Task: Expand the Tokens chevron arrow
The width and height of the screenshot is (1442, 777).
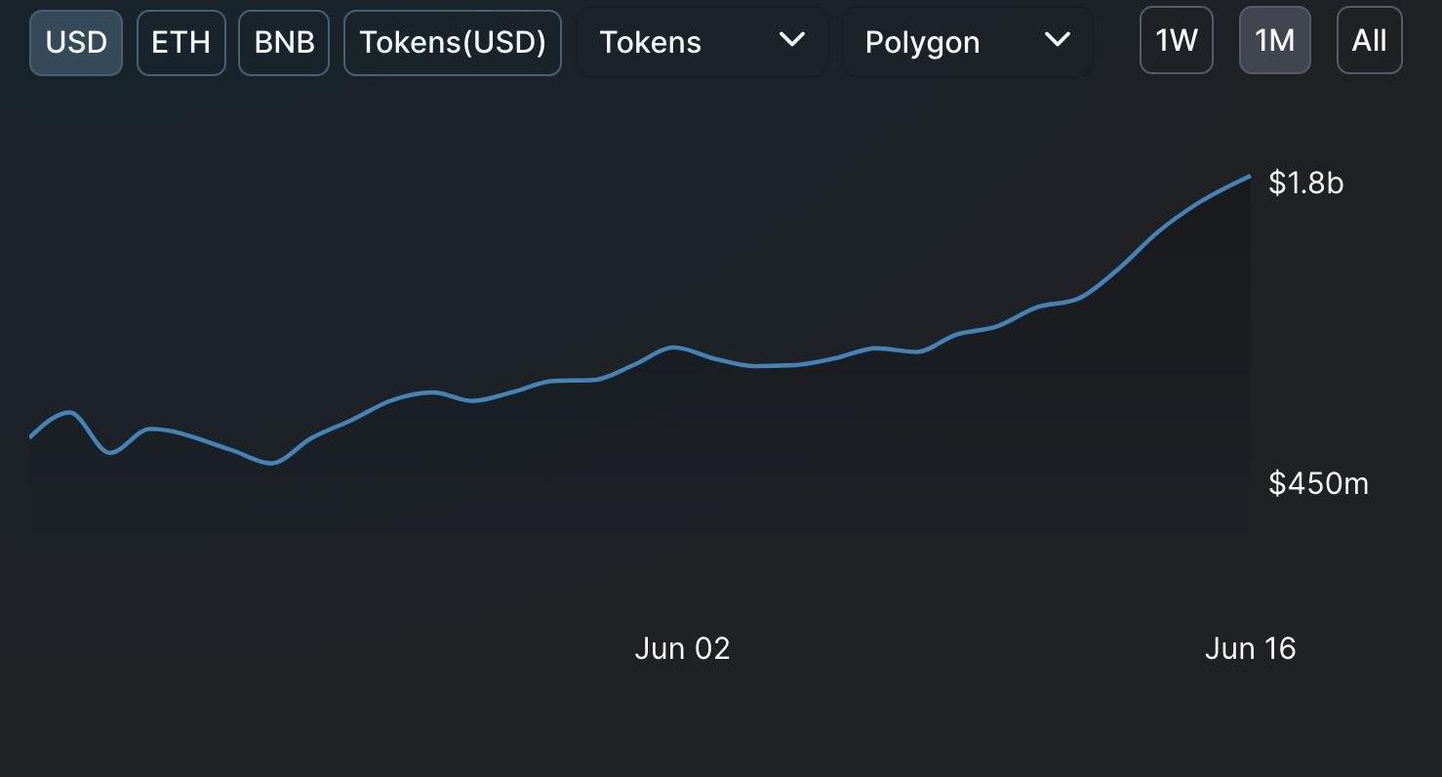Action: pos(792,40)
